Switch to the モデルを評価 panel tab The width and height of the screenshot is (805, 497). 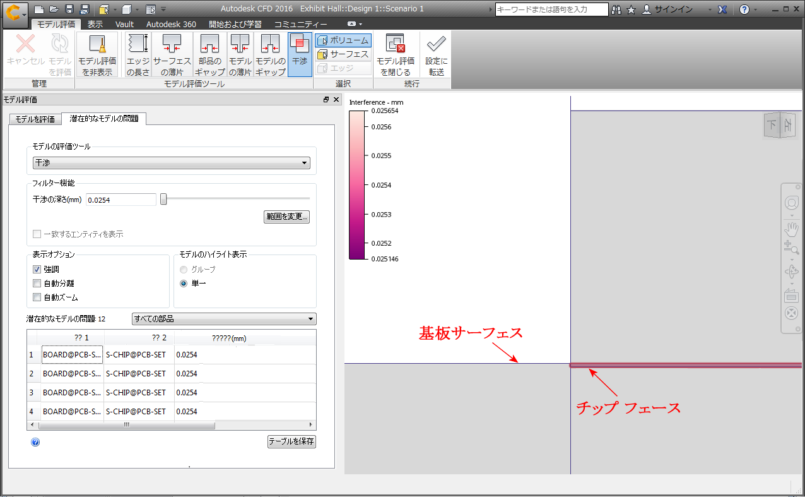35,119
